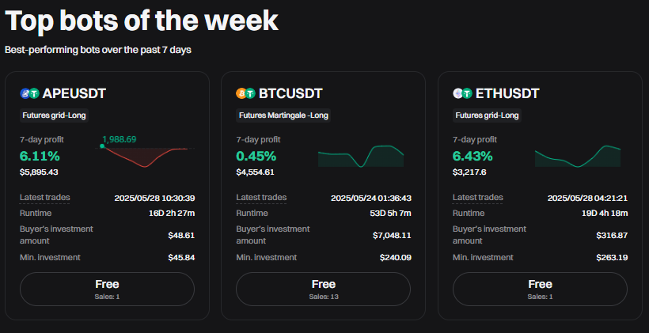Click the ETHUSDT Runtime label

(x=469, y=213)
